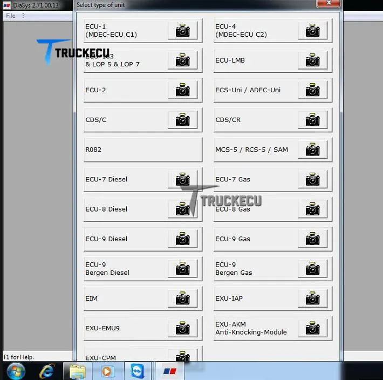Open the Windows Start menu
The height and width of the screenshot is (380, 383).
click(16, 371)
